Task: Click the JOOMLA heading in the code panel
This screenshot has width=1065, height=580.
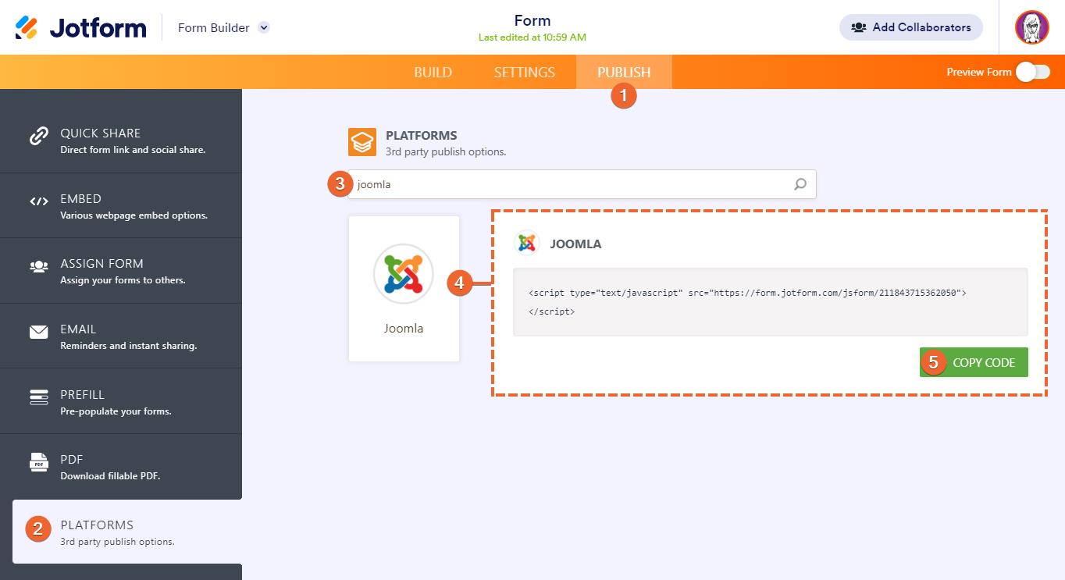Action: 575,244
